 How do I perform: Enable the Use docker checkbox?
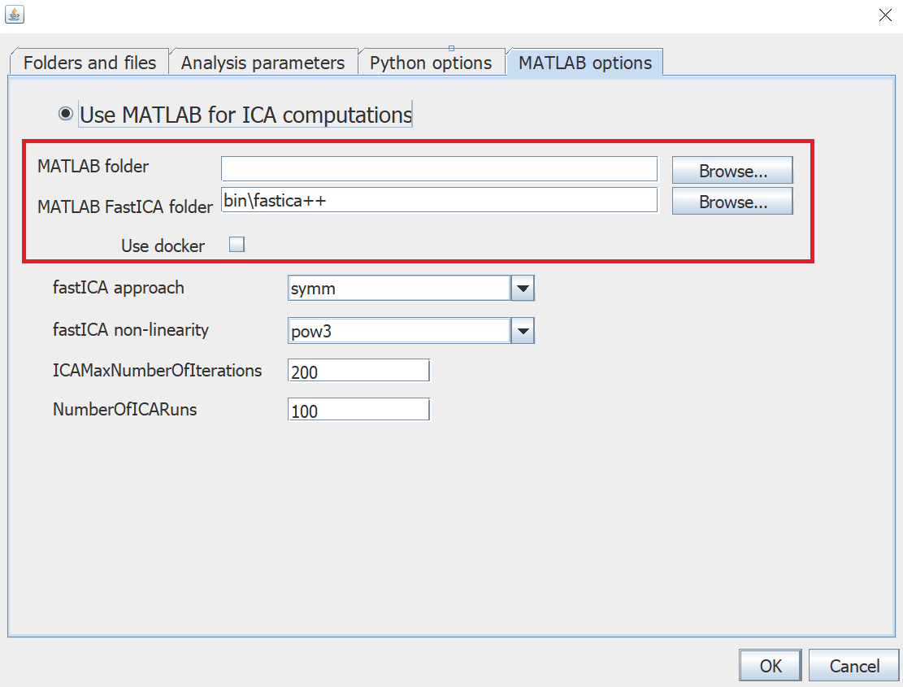click(x=237, y=243)
